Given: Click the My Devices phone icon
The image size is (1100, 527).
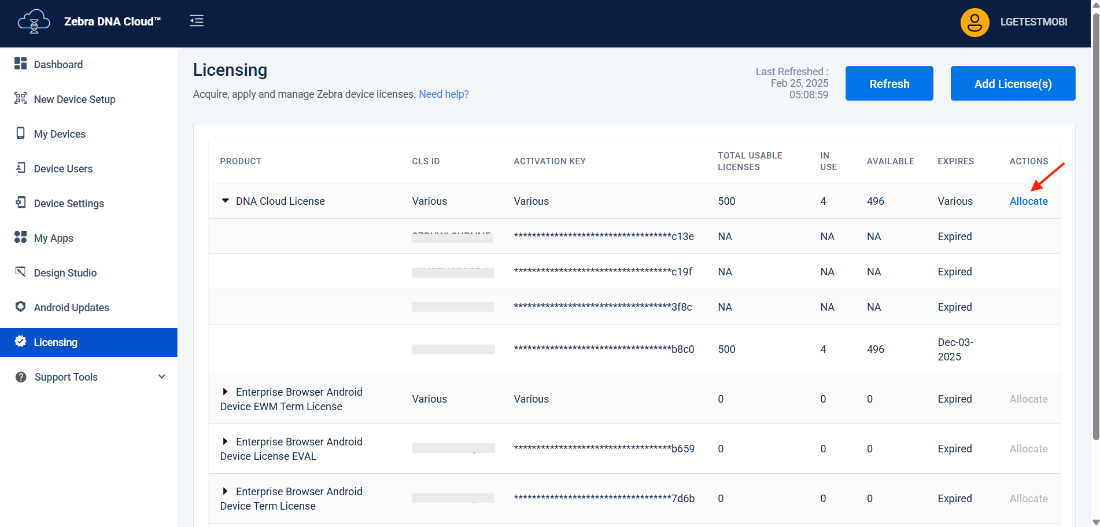Looking at the screenshot, I should pyautogui.click(x=21, y=133).
